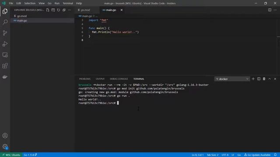Create a new terminal with plus icon

[x=253, y=79]
